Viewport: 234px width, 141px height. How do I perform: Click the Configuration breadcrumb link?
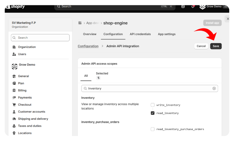tap(88, 46)
